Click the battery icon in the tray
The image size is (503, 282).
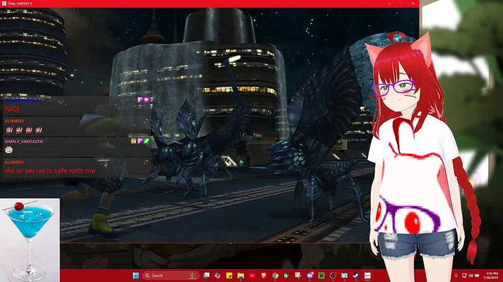477,276
